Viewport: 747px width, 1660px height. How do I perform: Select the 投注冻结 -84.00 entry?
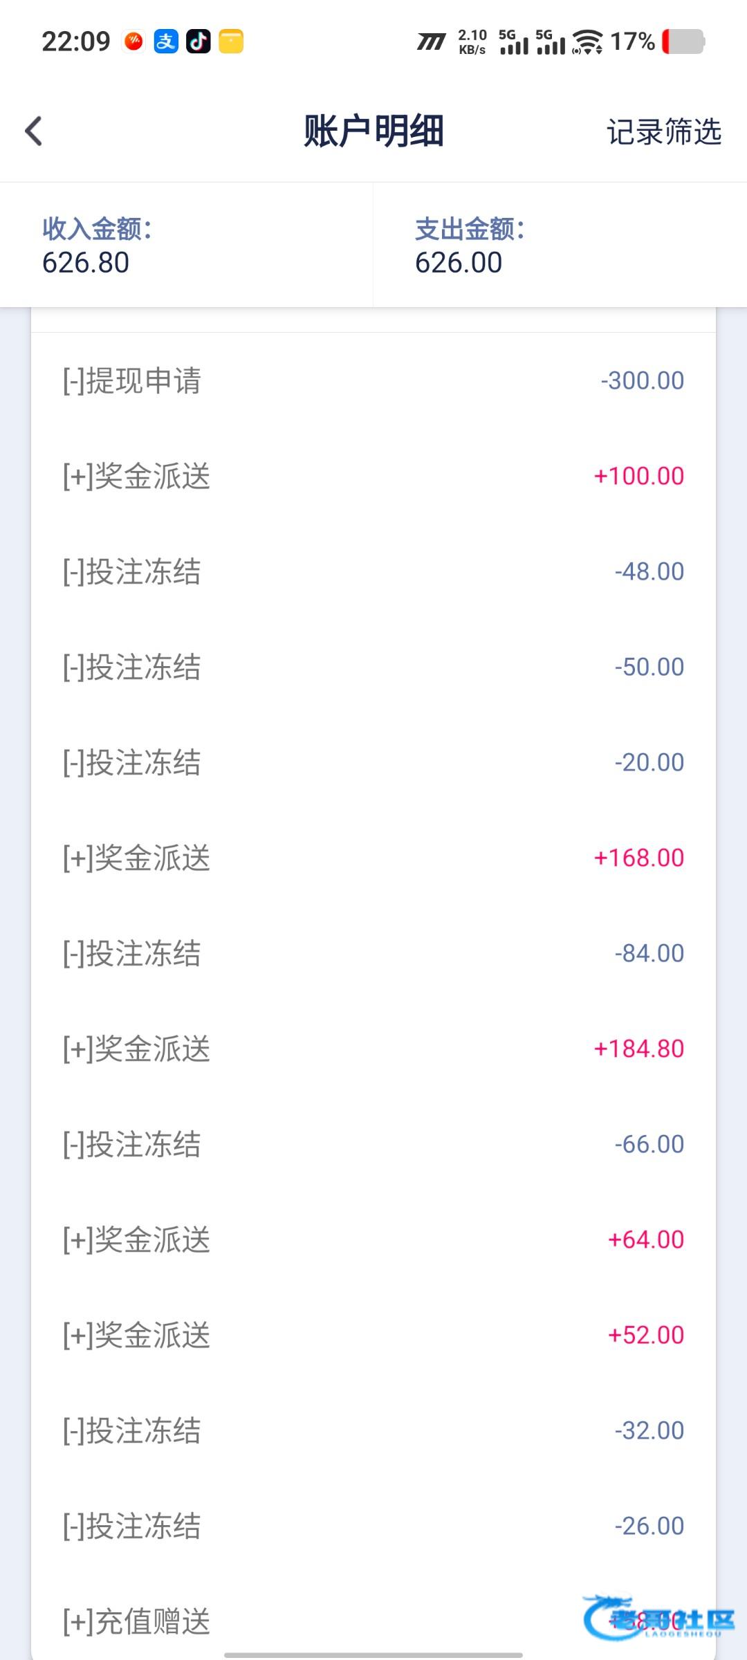(x=373, y=953)
